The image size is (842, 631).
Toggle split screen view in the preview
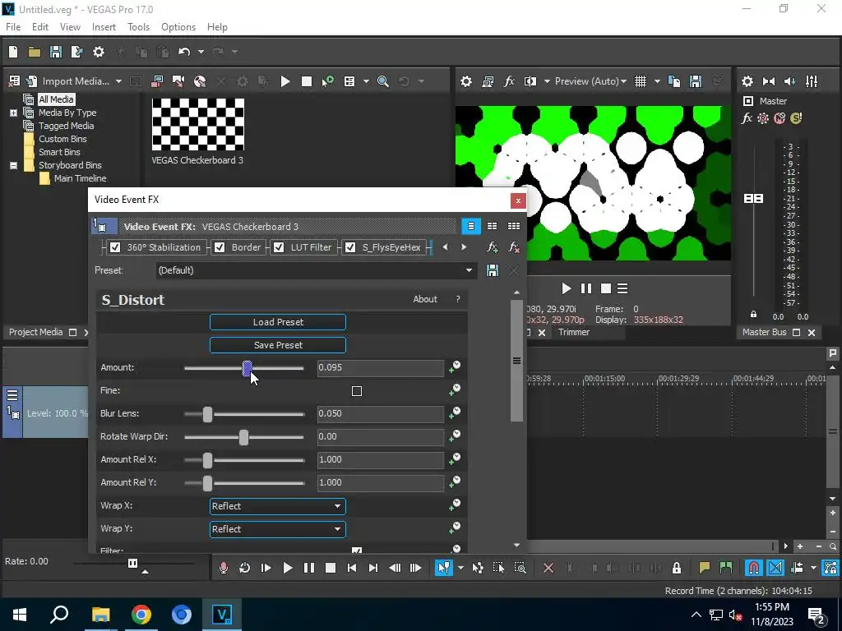coord(530,81)
